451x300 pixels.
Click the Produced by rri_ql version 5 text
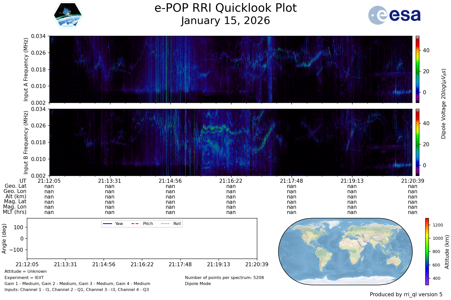tap(406, 294)
